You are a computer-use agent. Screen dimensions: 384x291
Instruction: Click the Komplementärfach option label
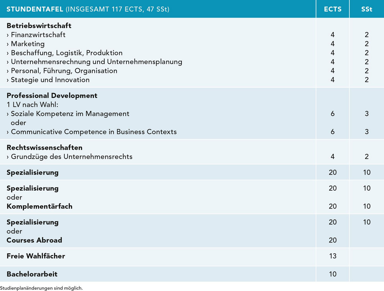pos(39,206)
